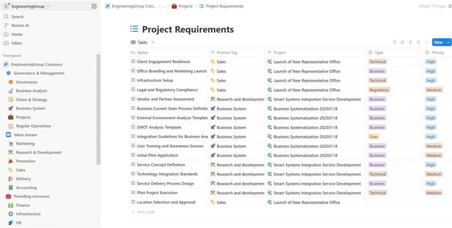Open the dropdown arrow beside New button
452x228 pixels.
point(448,42)
